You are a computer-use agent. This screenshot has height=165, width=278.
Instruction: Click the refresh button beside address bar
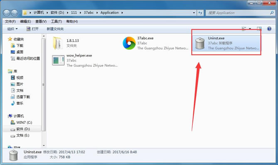(200, 13)
